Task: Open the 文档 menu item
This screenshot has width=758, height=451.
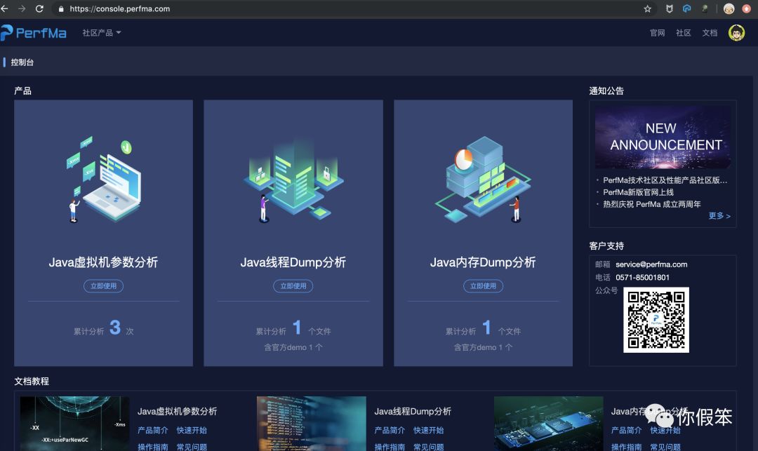Action: click(710, 32)
